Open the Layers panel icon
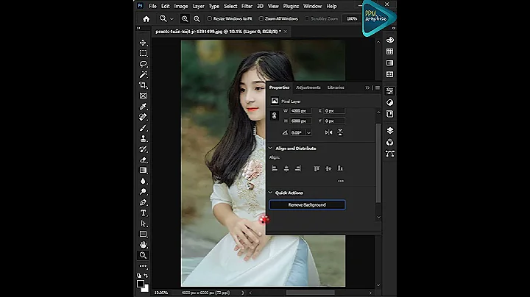Screen dimensions: 530x297 389,131
